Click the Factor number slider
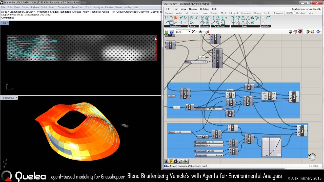 [x=180, y=132]
